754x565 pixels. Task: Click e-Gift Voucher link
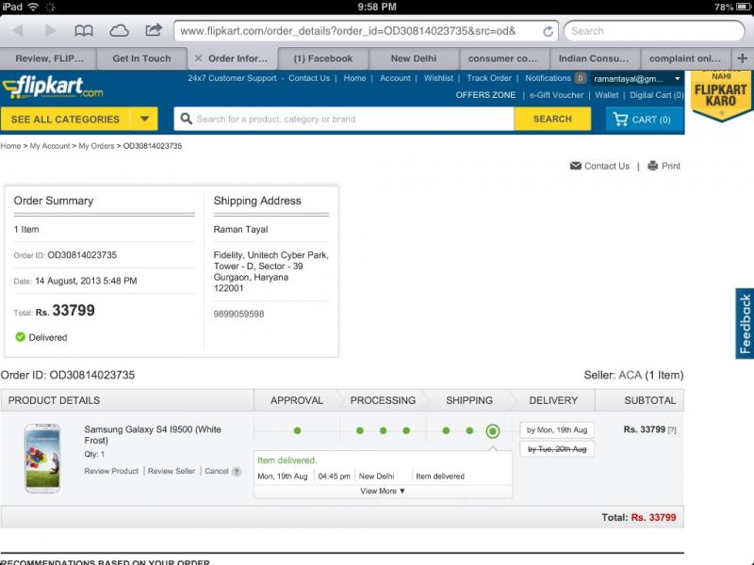pos(556,95)
